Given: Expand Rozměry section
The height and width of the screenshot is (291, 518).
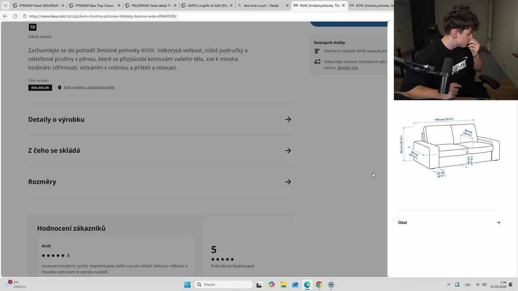Looking at the screenshot, I should point(160,182).
